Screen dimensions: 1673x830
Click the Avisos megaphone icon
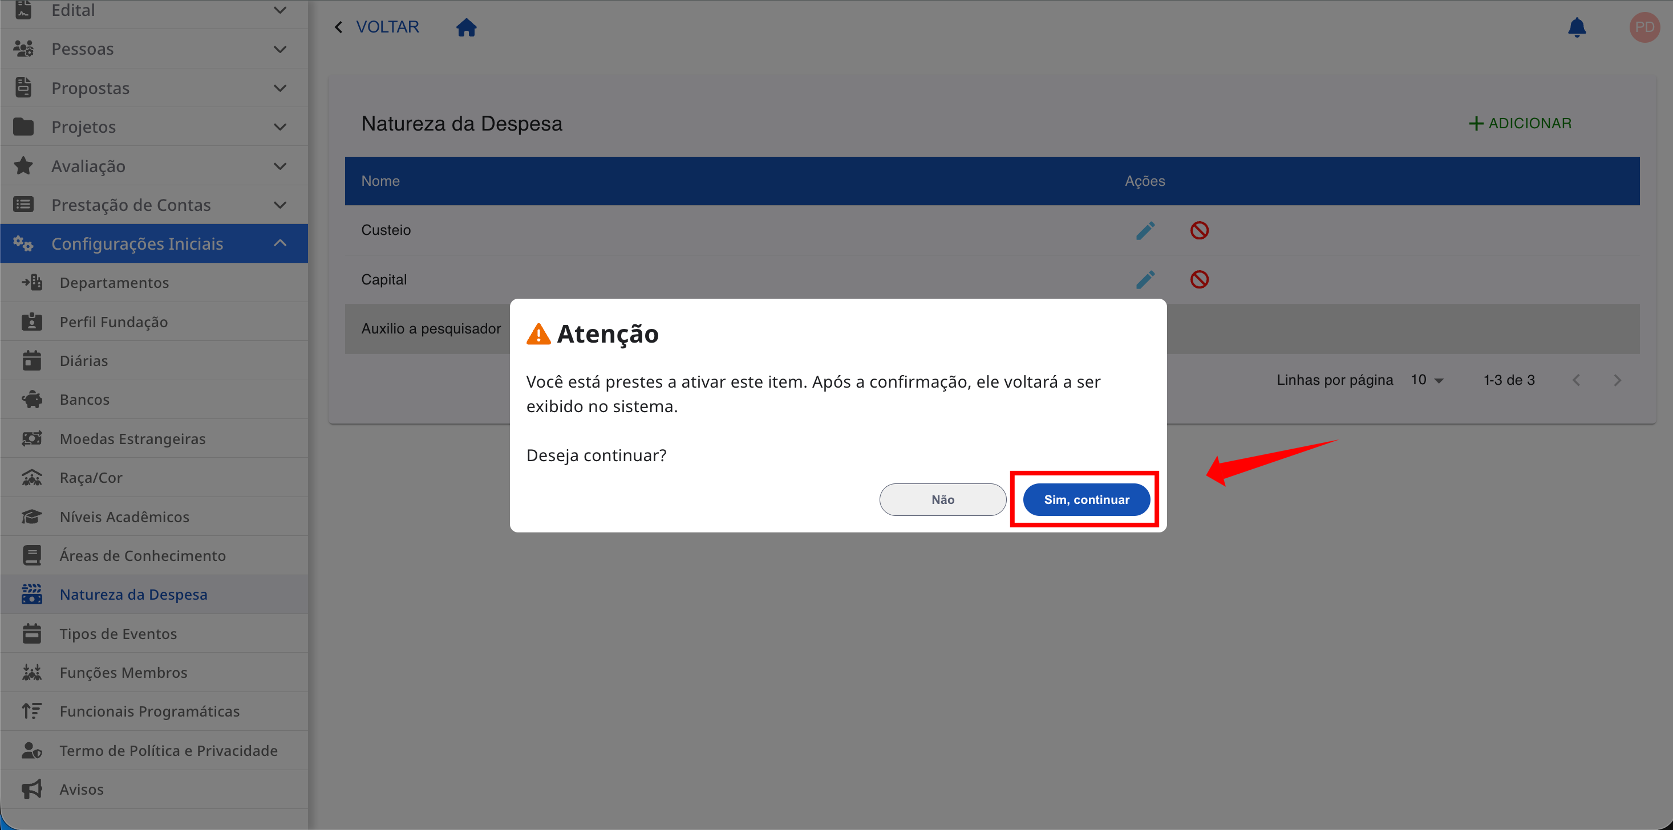32,789
